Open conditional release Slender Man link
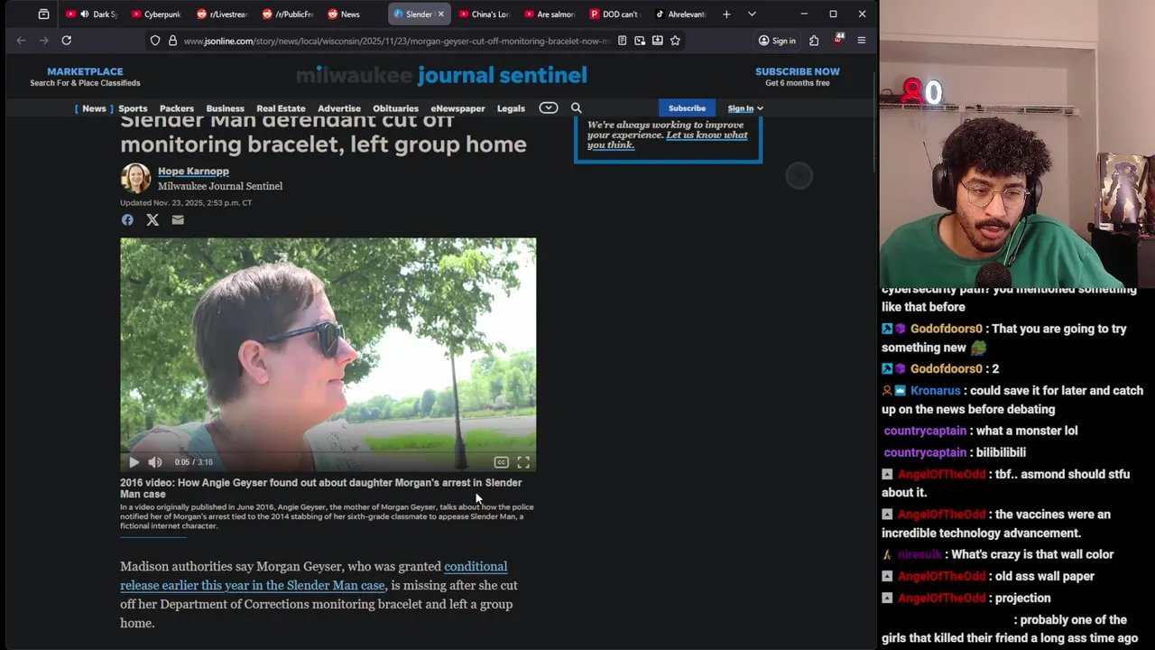 coord(313,576)
